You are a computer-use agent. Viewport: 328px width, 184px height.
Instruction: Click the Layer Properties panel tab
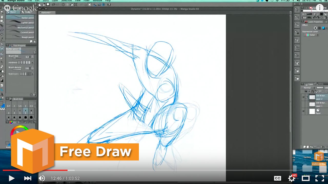[313, 22]
